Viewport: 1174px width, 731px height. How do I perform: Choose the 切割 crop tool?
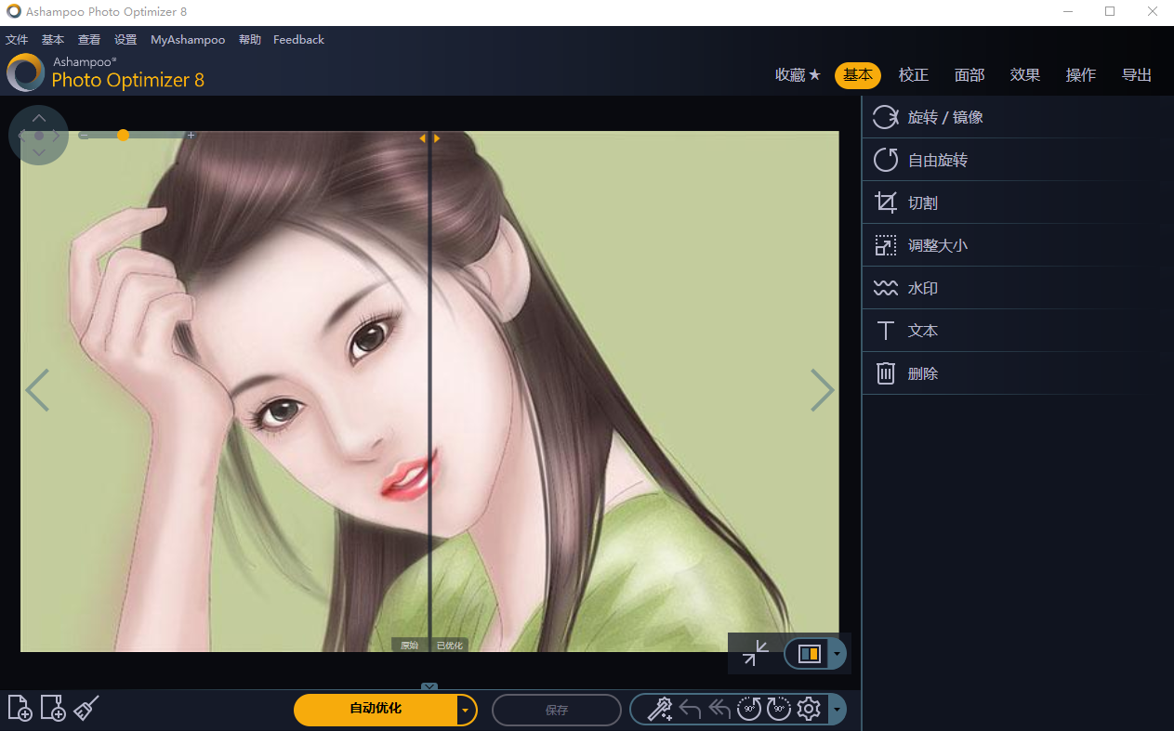[1017, 202]
